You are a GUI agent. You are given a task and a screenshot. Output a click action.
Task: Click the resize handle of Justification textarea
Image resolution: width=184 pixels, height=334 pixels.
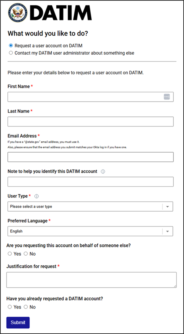[175, 286]
